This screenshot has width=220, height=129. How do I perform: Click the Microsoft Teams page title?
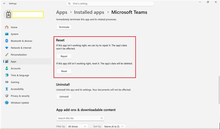click(129, 12)
